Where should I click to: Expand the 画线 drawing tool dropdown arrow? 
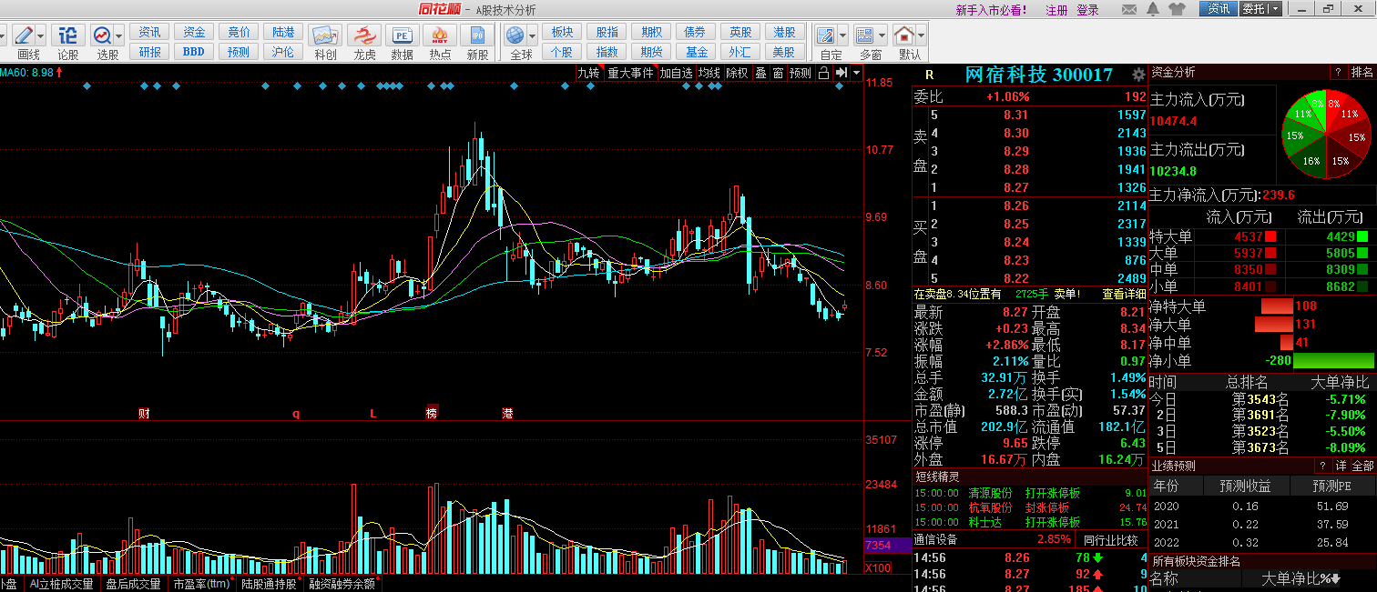(42, 35)
